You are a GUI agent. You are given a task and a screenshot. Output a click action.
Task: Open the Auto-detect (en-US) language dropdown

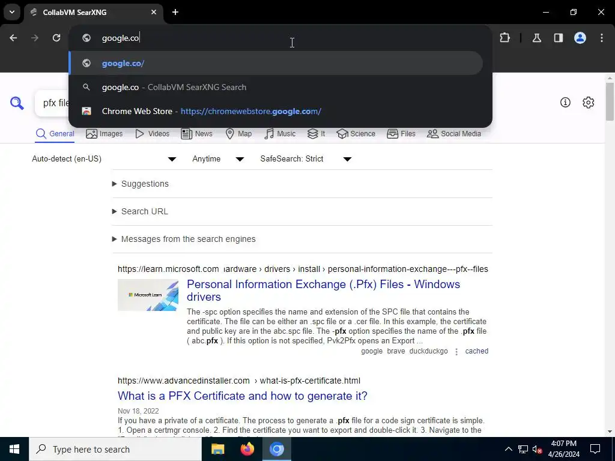point(104,158)
